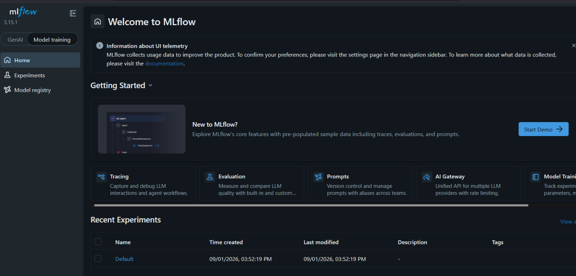The image size is (576, 276).
Task: Check the Default experiment checkbox
Action: (x=98, y=258)
